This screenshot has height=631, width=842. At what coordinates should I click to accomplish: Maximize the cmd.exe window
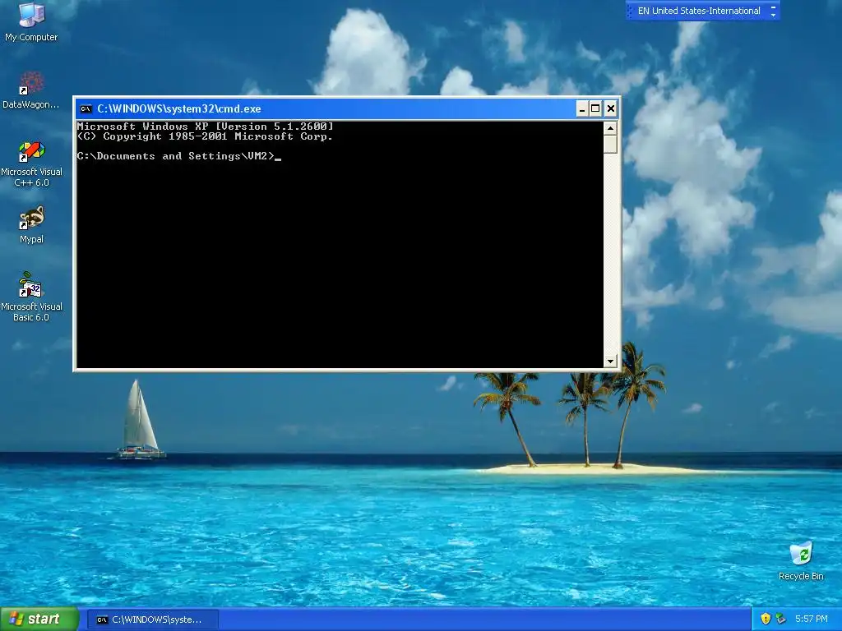click(595, 109)
